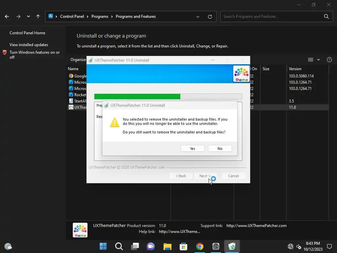
Task: Click No in the confirmation dialog
Action: pos(220,149)
